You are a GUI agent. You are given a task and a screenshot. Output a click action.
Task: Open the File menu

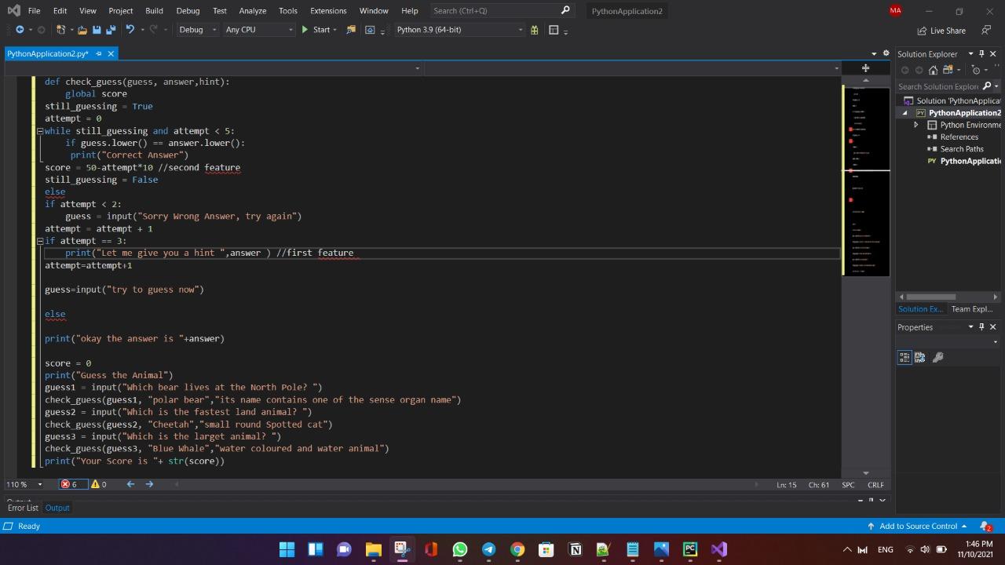pos(34,10)
